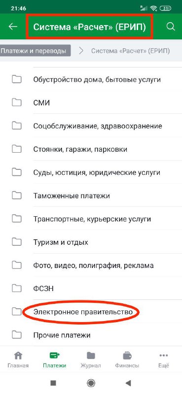This screenshot has height=394, width=182.
Task: Open Соцобслуживание, здравоохранение category
Action: pos(91,126)
